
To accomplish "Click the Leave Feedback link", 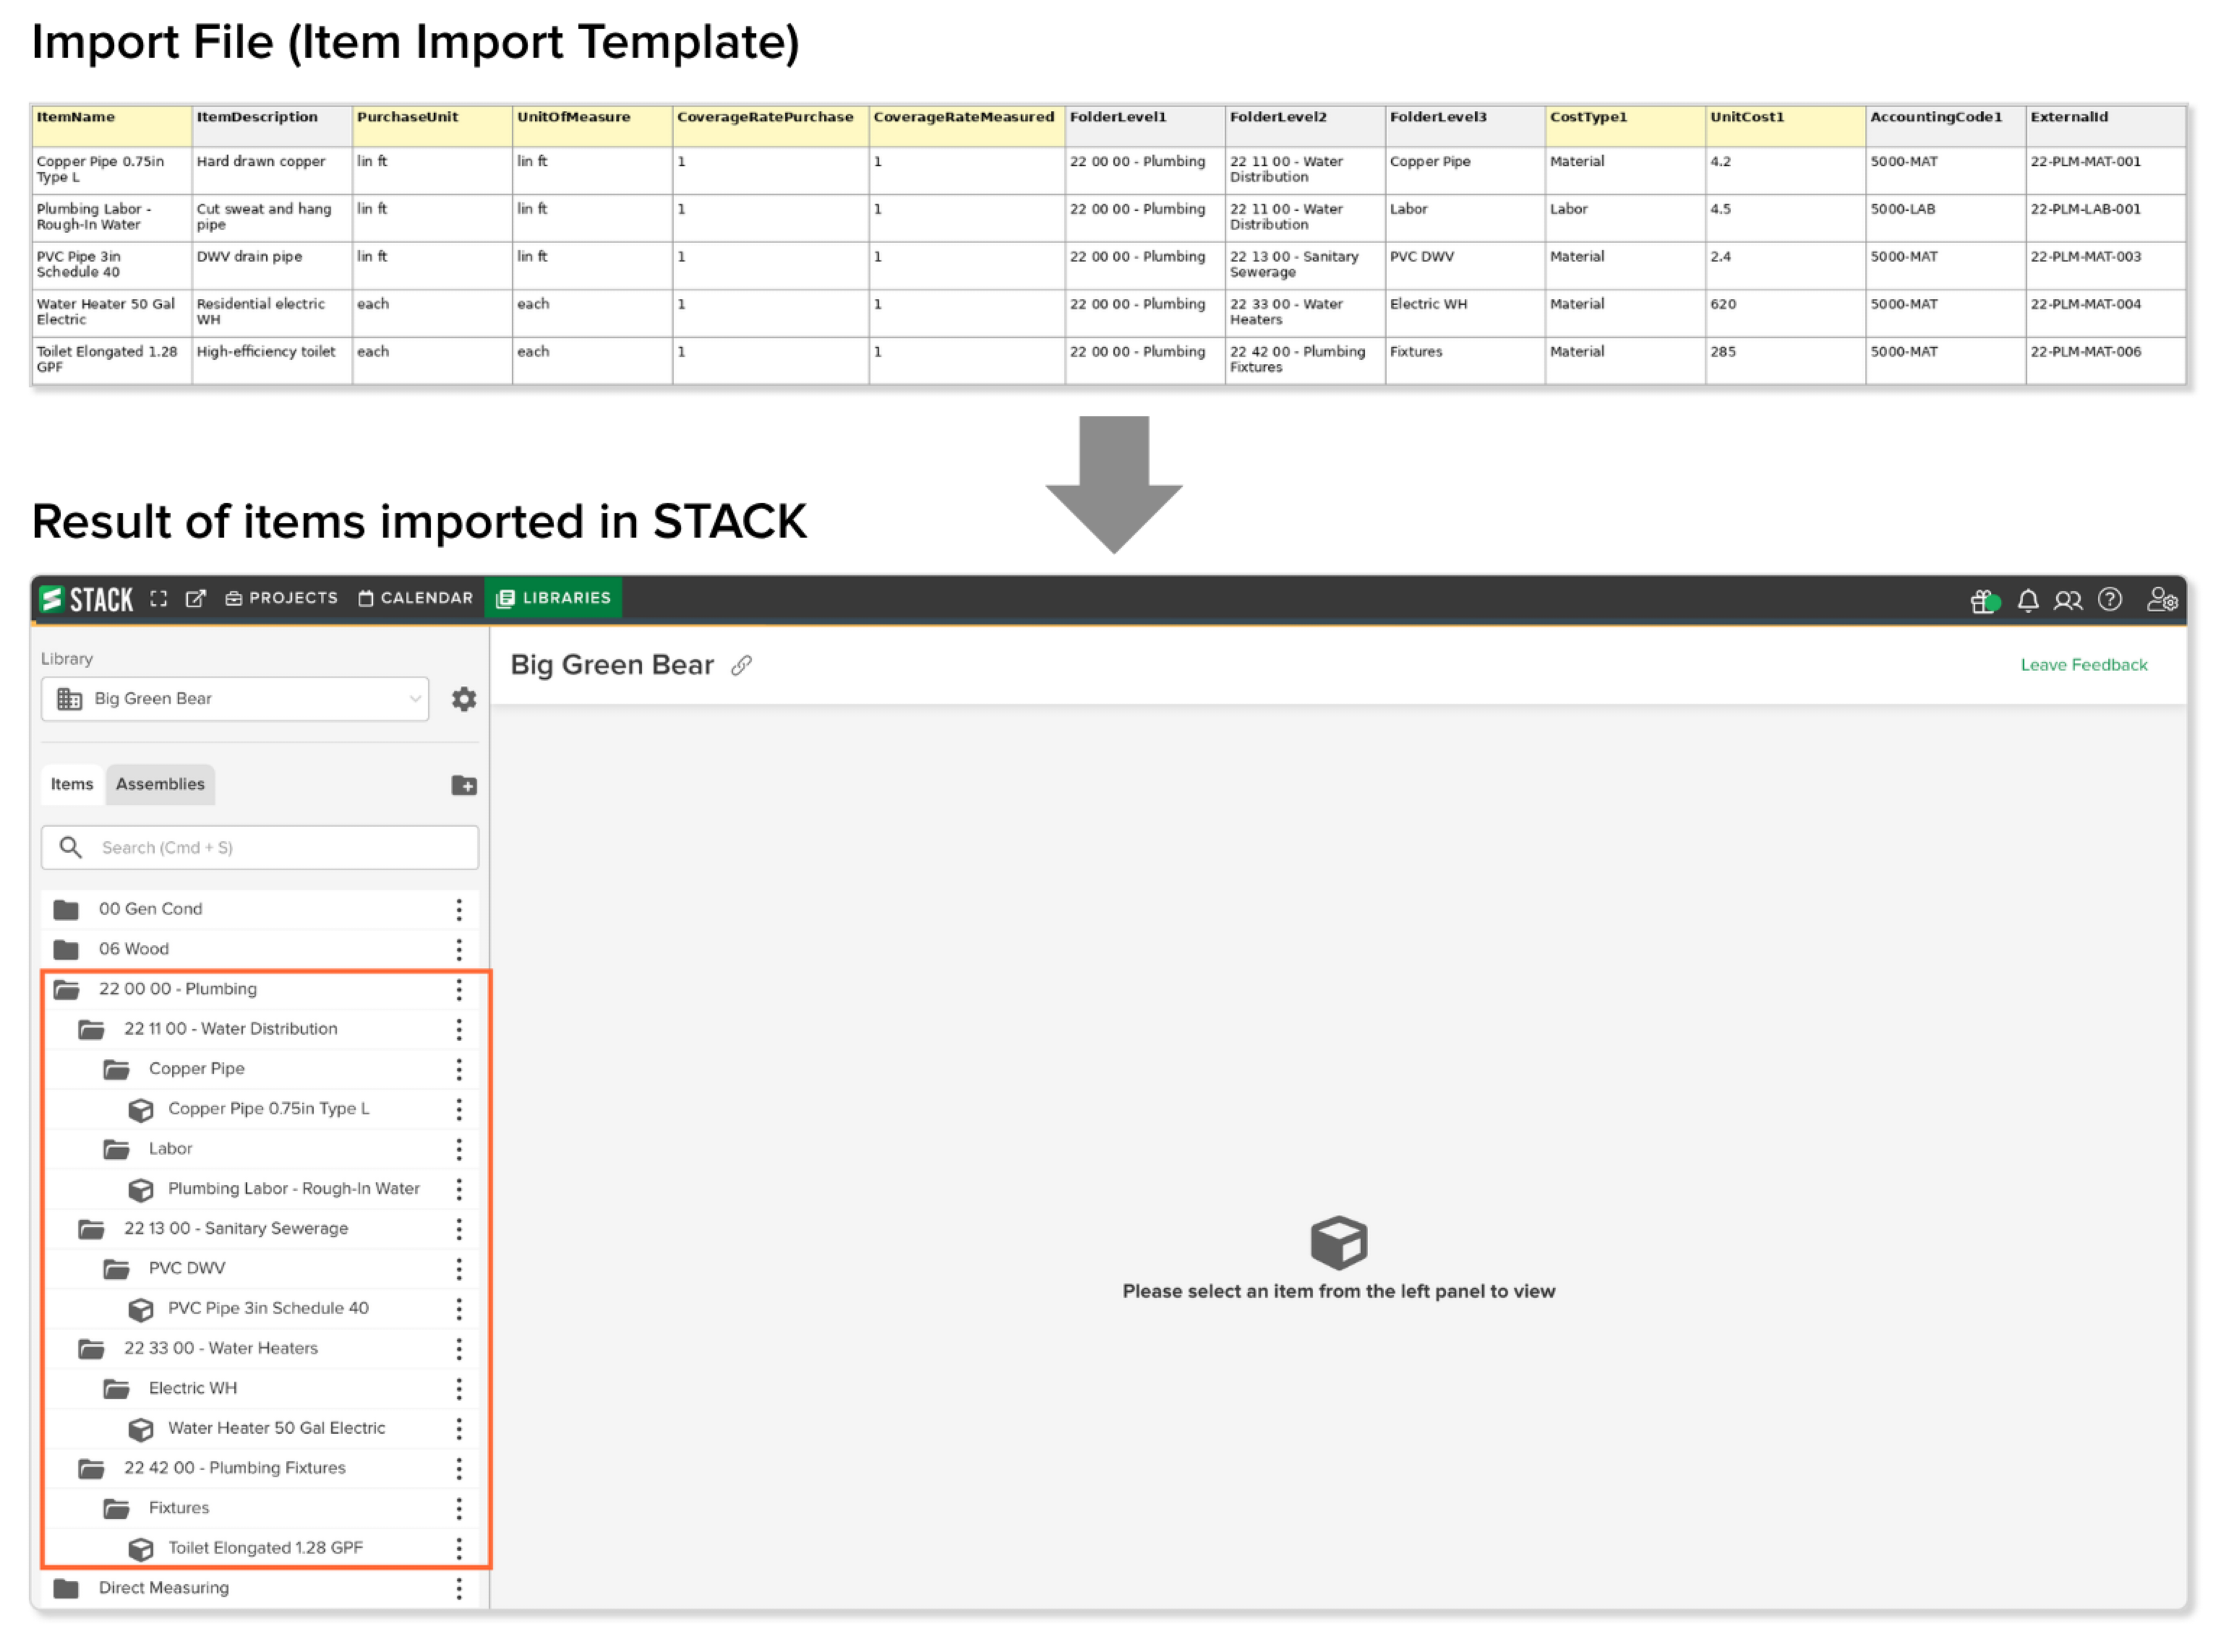I will [x=2084, y=666].
